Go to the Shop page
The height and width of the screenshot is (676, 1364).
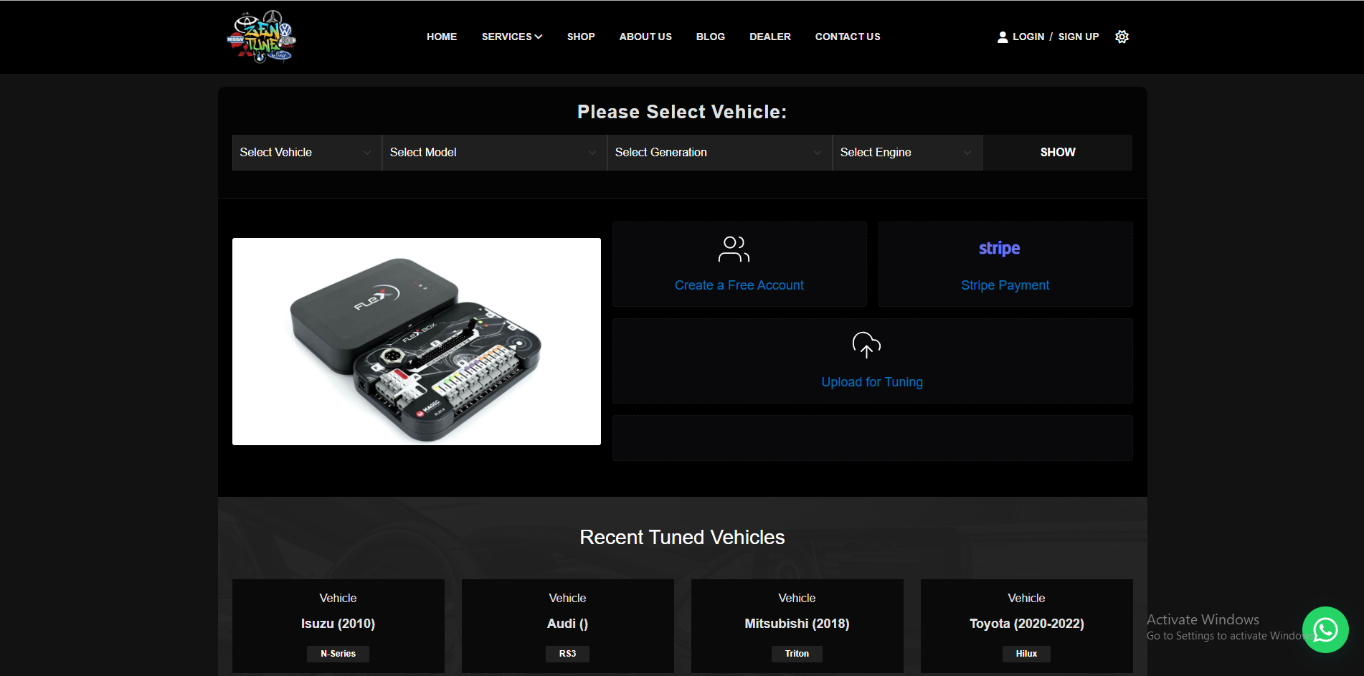point(581,37)
